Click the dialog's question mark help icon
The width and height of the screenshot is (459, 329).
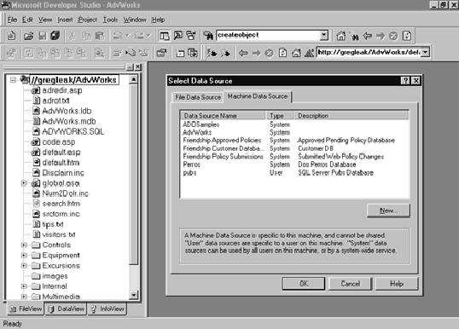tap(405, 81)
